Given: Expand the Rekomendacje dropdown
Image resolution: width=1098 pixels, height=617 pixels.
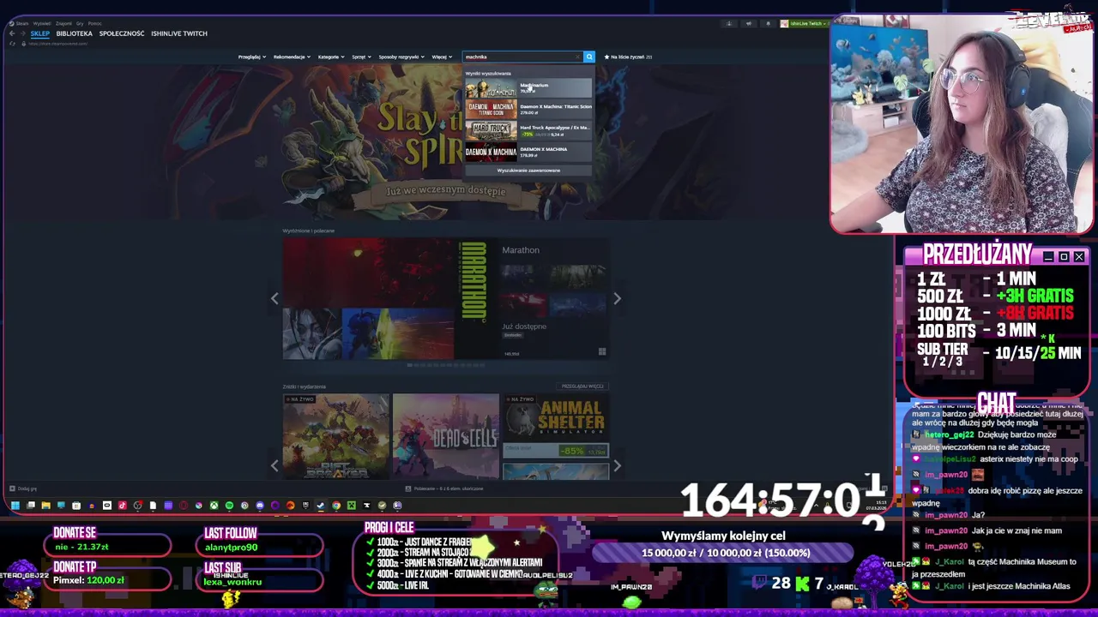Looking at the screenshot, I should 293,57.
